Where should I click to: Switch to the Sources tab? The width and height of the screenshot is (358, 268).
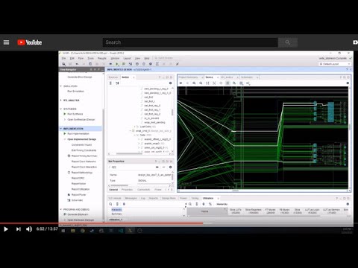[113, 77]
